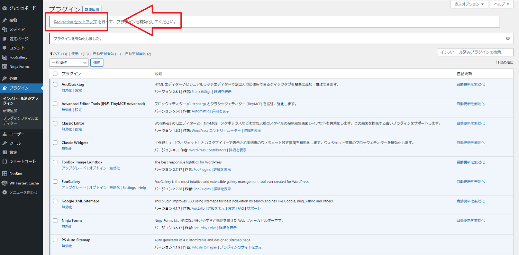The height and width of the screenshot is (255, 519).
Task: Click the Dashboard (ダッシュボード) icon in sidebar
Action: coord(4,8)
